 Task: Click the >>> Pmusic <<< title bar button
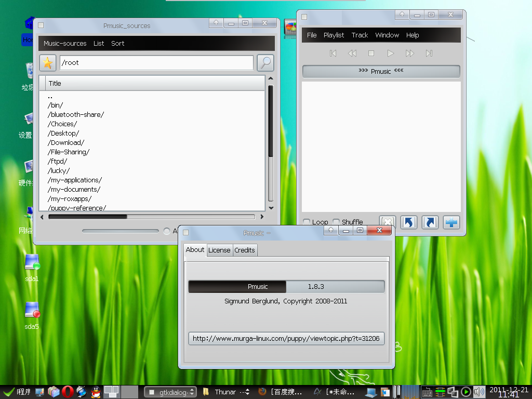(381, 71)
